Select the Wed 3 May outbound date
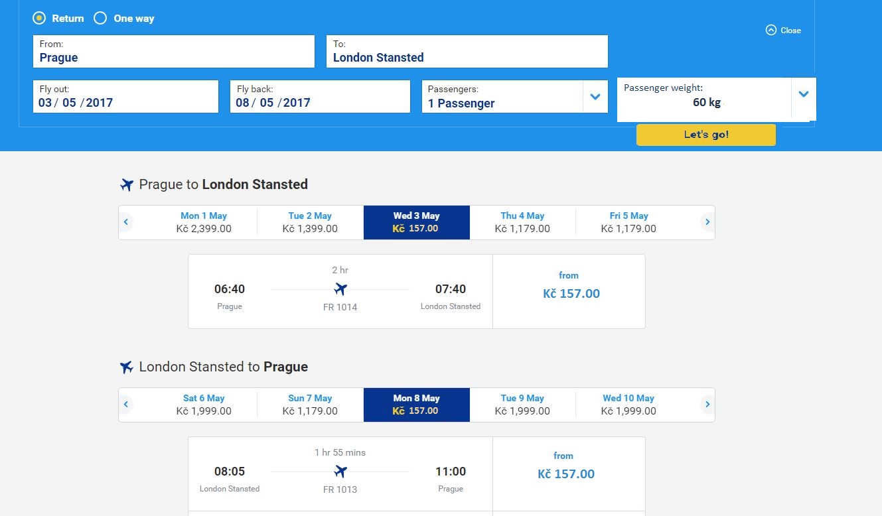Screen dimensions: 882x516 [x=416, y=222]
